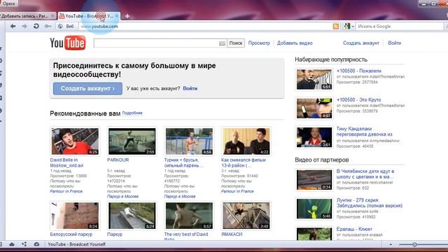Click the ЯМАКАСИ title link
The height and width of the screenshot is (252, 448).
tap(232, 234)
